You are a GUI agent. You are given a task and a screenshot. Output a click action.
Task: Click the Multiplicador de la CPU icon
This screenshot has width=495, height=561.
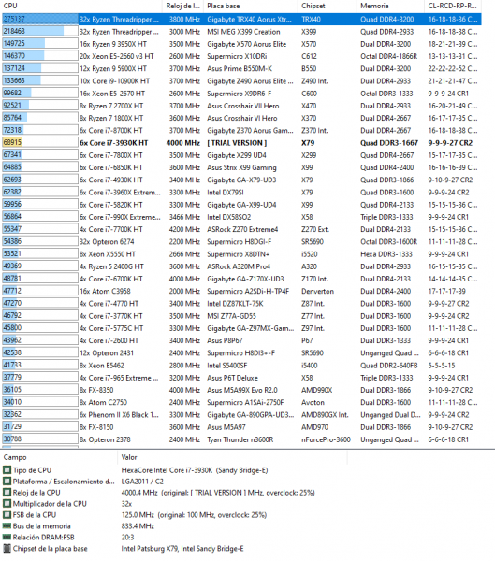click(7, 503)
